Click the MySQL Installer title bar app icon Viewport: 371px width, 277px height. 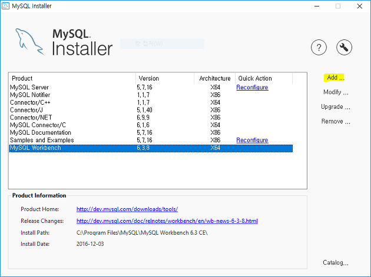tap(5, 6)
